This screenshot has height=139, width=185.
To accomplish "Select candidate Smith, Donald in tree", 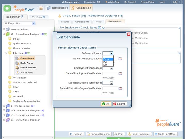I will [x=28, y=68].
